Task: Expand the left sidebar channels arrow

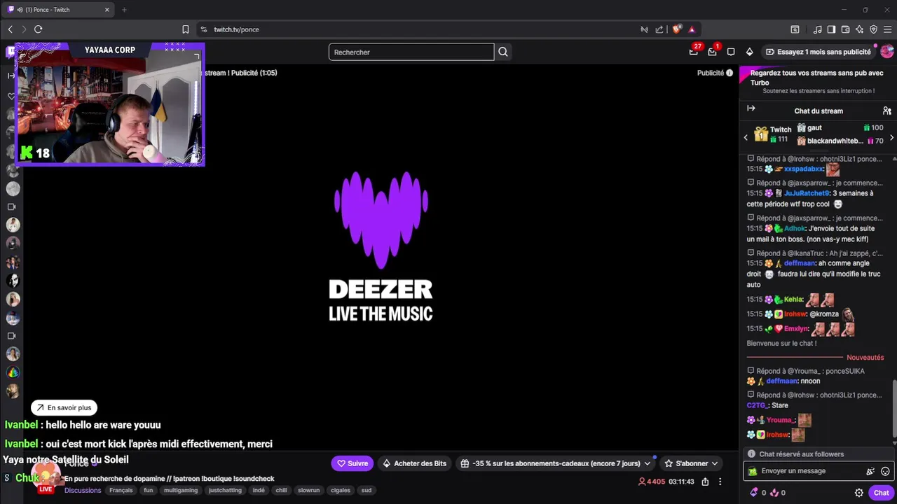Action: [11, 76]
